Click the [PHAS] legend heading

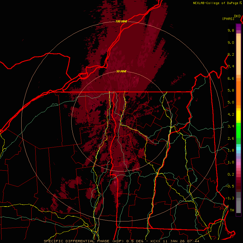tap(228, 19)
